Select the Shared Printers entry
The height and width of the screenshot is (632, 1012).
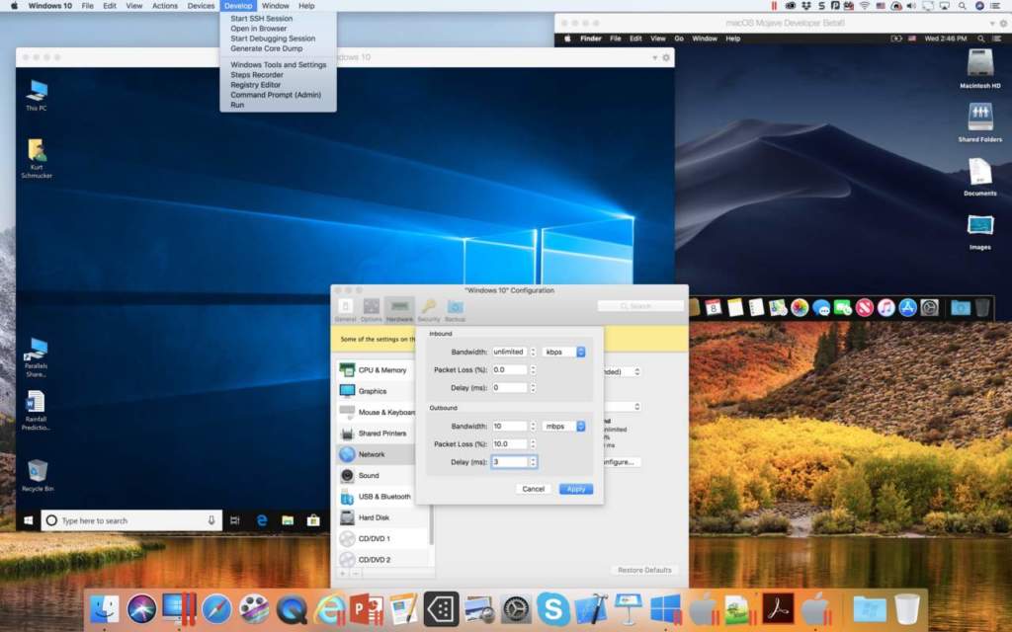coord(382,433)
